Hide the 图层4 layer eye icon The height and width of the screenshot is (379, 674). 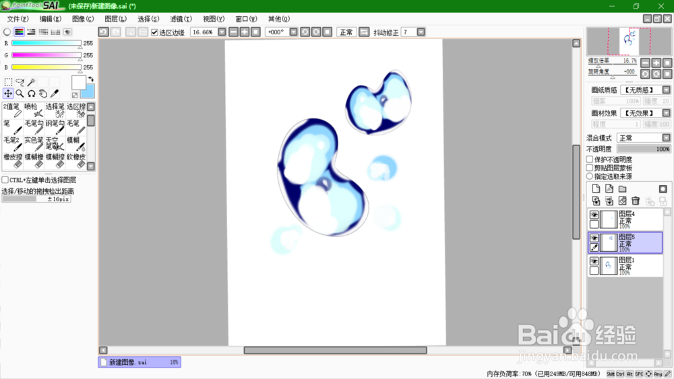594,215
